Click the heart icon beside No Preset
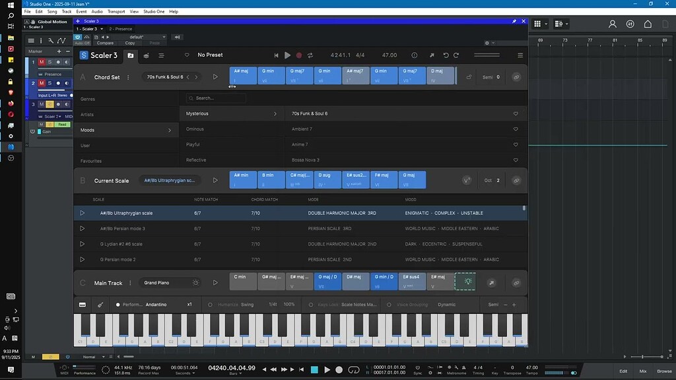 tap(187, 55)
